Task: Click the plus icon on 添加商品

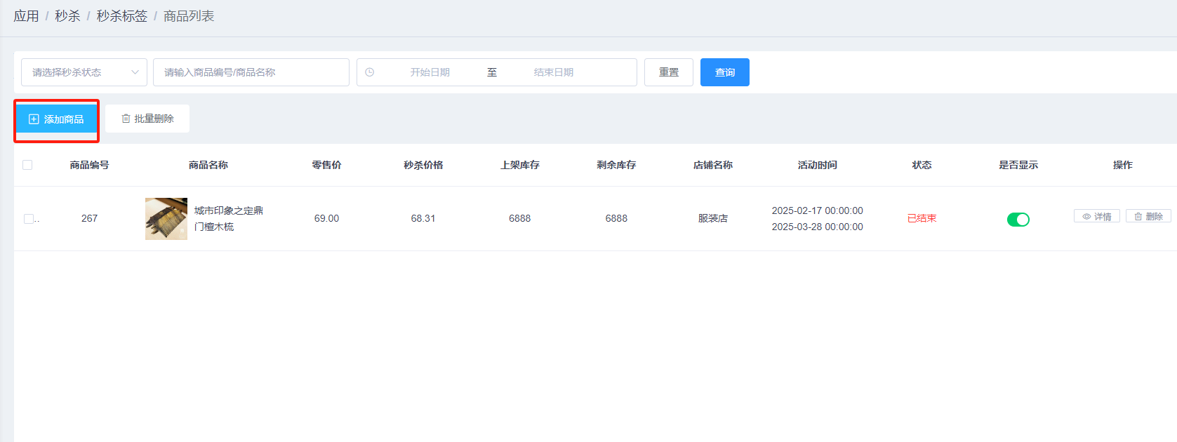Action: tap(34, 119)
